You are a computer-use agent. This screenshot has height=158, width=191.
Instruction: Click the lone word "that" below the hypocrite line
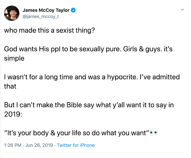[10, 86]
